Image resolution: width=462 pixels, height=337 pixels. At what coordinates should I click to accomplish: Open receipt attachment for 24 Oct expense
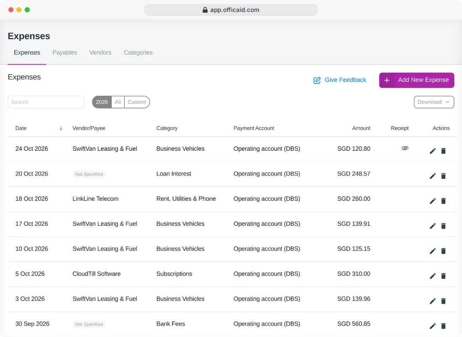[405, 148]
